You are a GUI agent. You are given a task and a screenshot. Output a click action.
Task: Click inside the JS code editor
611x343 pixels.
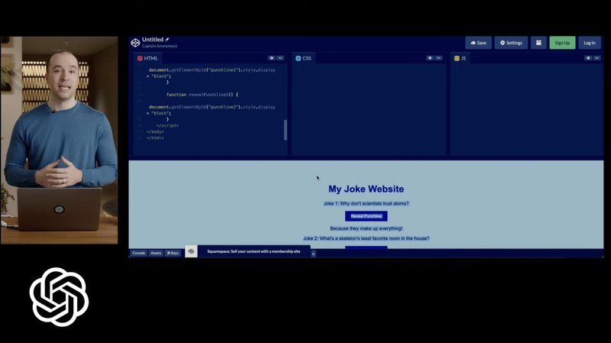pyautogui.click(x=527, y=109)
